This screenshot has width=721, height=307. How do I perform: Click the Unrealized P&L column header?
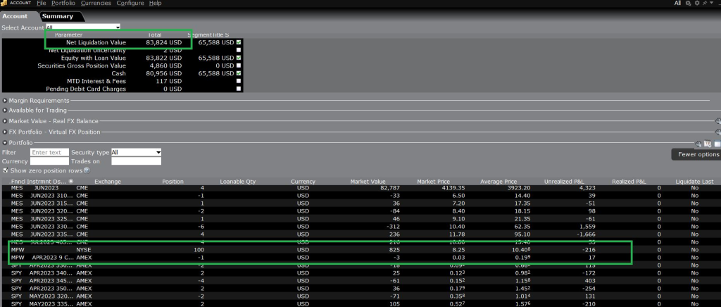pyautogui.click(x=563, y=181)
